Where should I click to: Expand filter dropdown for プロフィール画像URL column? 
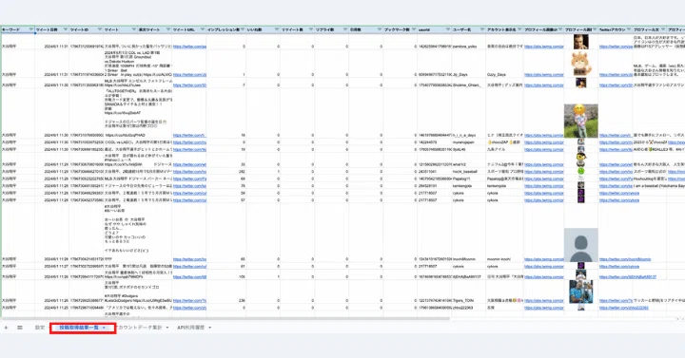(x=560, y=29)
